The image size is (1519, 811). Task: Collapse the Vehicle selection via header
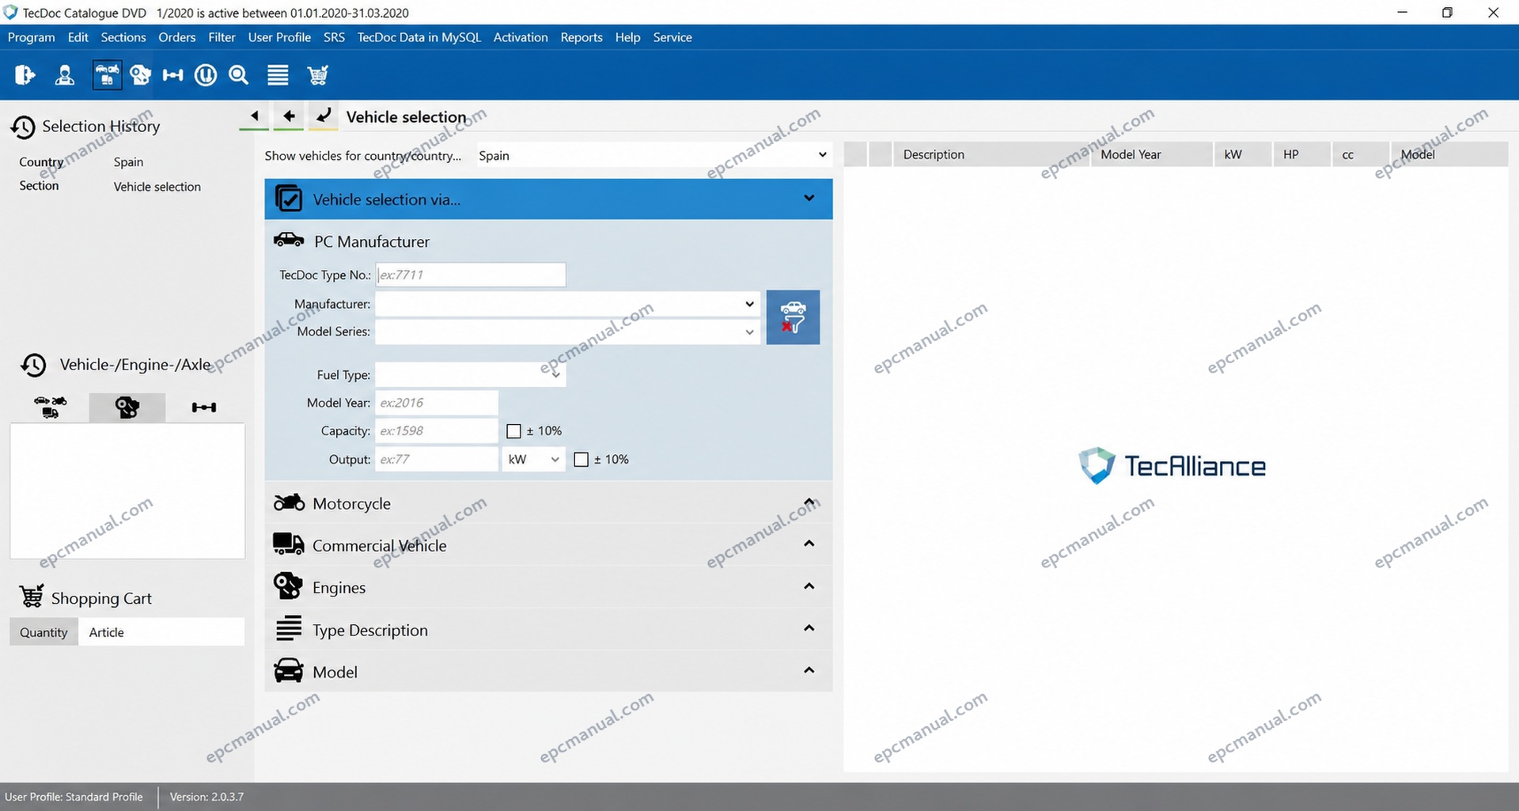[x=548, y=199]
